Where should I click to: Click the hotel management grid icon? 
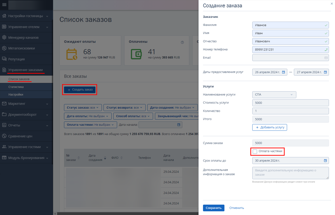point(4,27)
